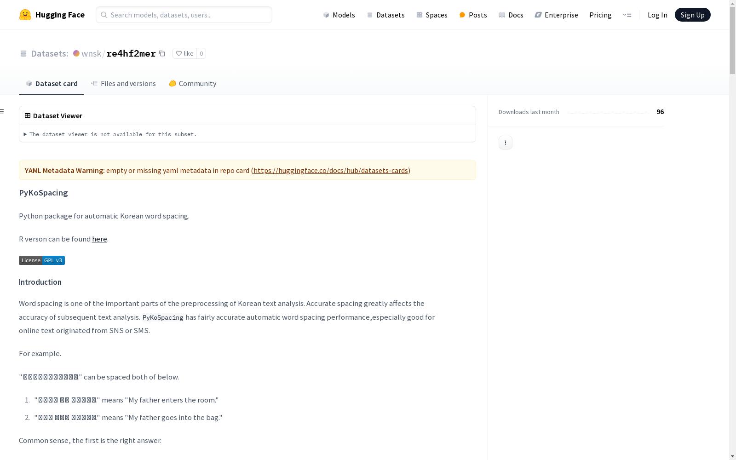This screenshot has width=736, height=460.
Task: Click the Datasets breadcrumb label
Action: pos(50,53)
